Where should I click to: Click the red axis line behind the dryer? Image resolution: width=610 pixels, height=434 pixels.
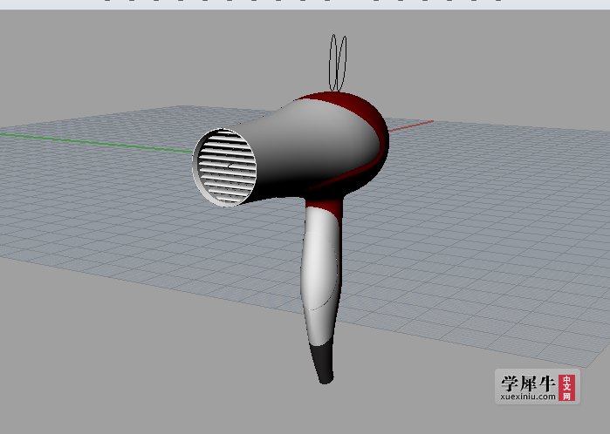point(411,126)
